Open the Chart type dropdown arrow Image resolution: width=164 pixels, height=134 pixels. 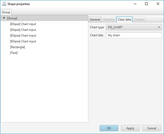click(159, 27)
